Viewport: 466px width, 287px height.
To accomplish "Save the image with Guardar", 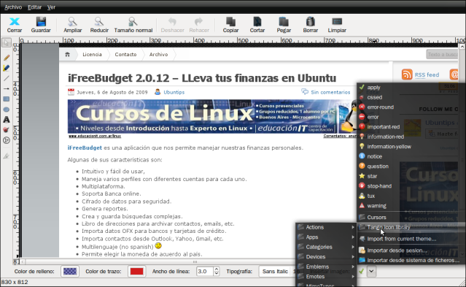I will (41, 25).
